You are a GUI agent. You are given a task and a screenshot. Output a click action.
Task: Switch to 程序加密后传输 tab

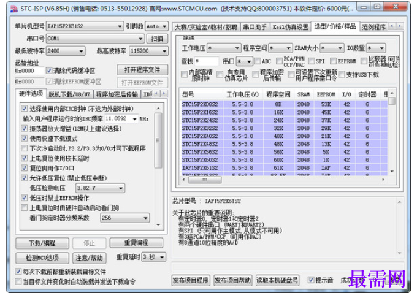point(117,94)
